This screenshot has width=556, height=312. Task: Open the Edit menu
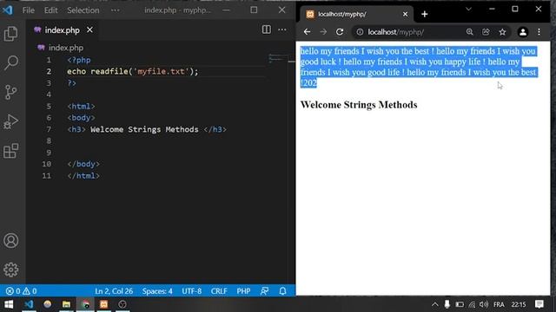(x=50, y=10)
